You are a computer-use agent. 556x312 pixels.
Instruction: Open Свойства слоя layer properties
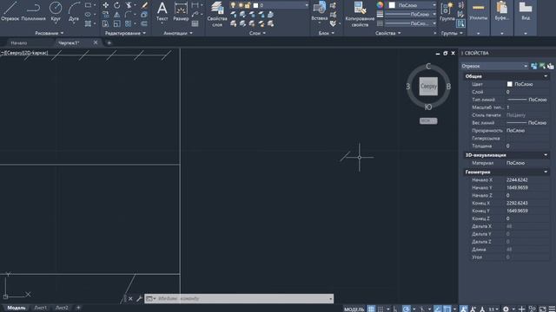click(217, 14)
